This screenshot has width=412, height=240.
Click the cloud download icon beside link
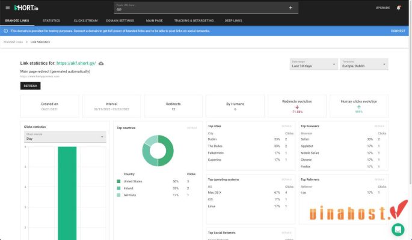101,64
